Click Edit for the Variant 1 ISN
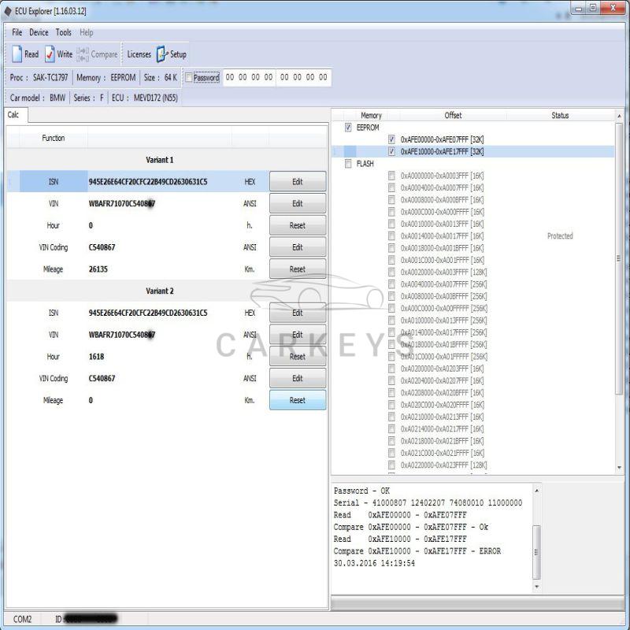 coord(298,182)
